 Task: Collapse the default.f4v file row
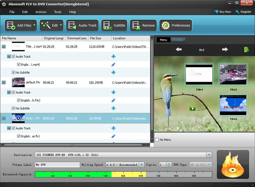click(4, 83)
